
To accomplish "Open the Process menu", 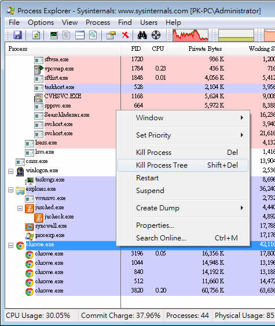I will coord(98,23).
